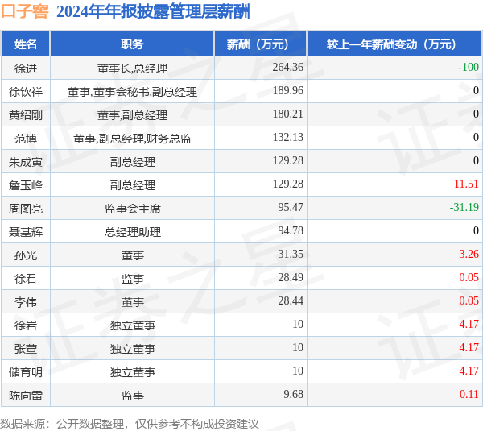The image size is (483, 431).
Task: Select the name 张萱
Action: pos(26,349)
